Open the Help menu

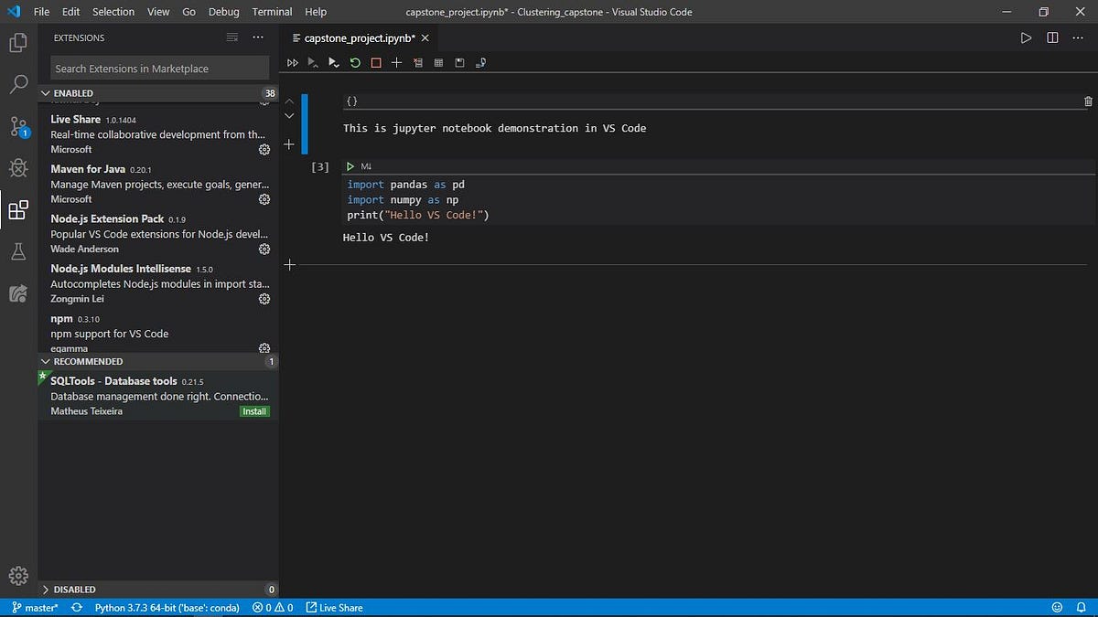click(x=316, y=12)
